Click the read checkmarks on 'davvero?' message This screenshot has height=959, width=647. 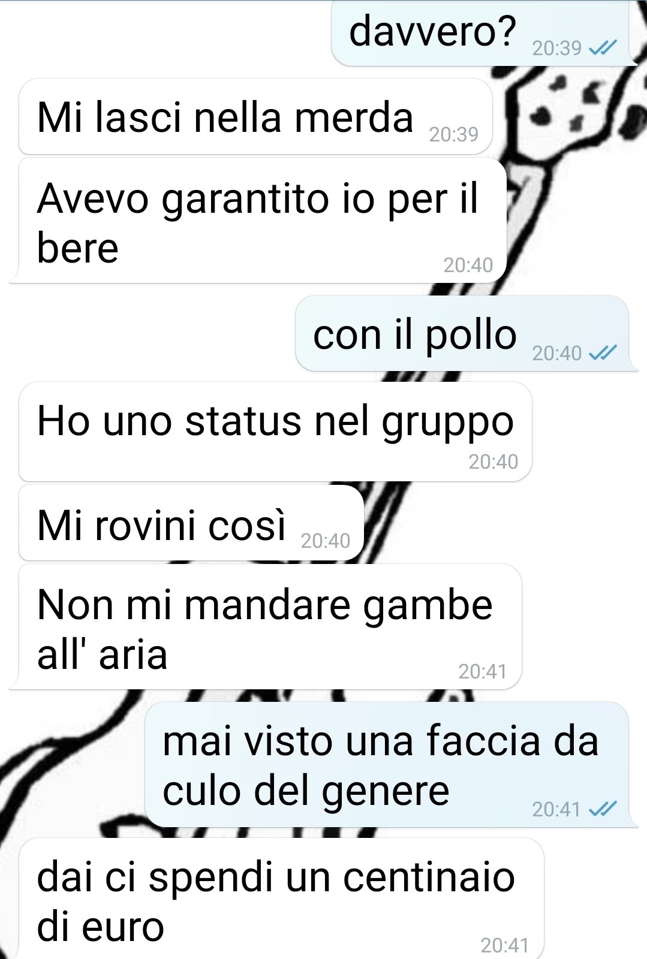tap(603, 48)
